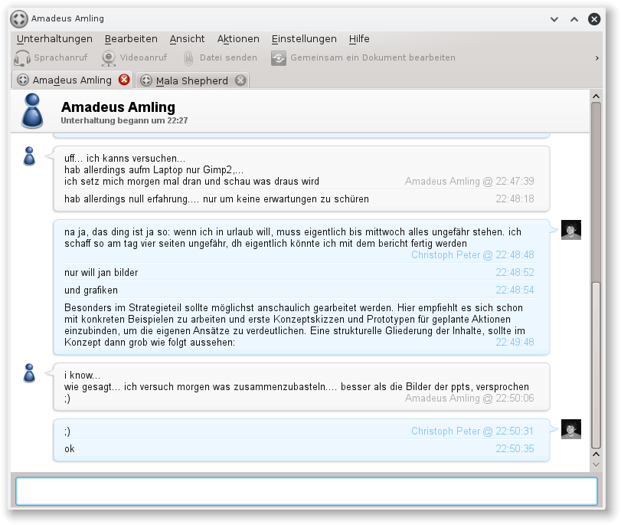The image size is (621, 525).
Task: Close the chat window
Action: (594, 19)
